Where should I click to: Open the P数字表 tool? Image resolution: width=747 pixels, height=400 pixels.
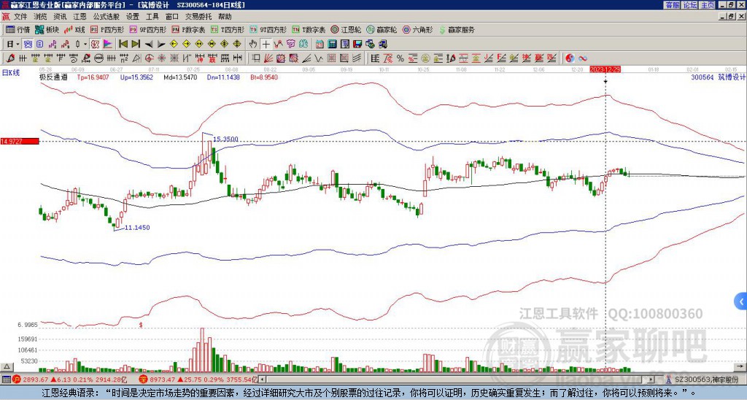click(189, 29)
